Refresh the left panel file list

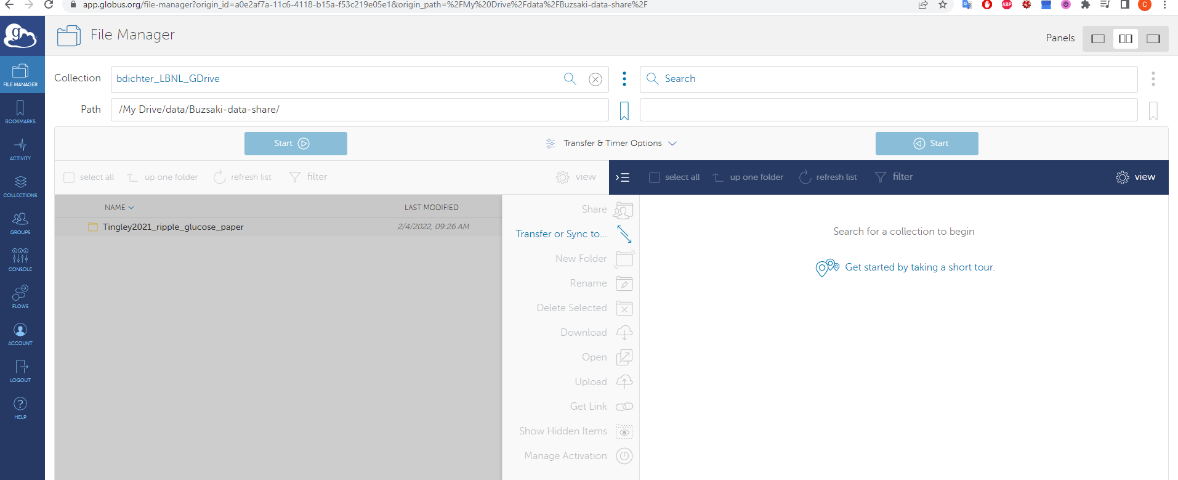(x=243, y=177)
